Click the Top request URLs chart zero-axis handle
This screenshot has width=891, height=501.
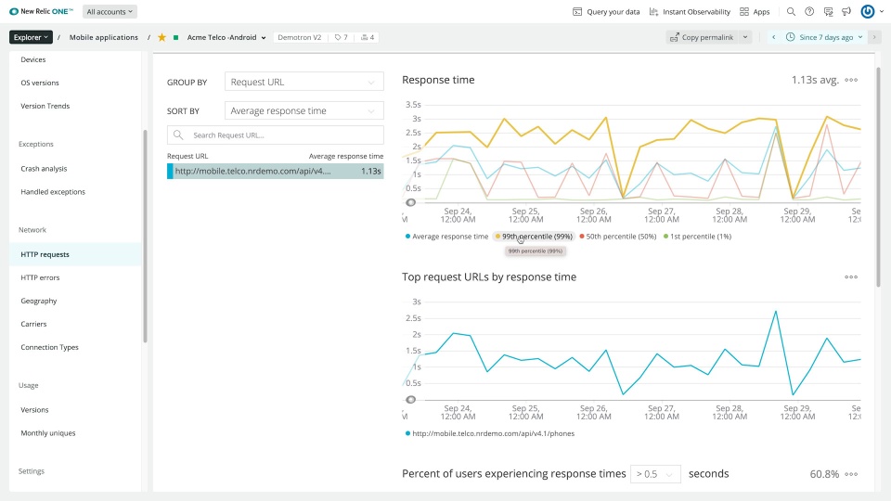411,399
